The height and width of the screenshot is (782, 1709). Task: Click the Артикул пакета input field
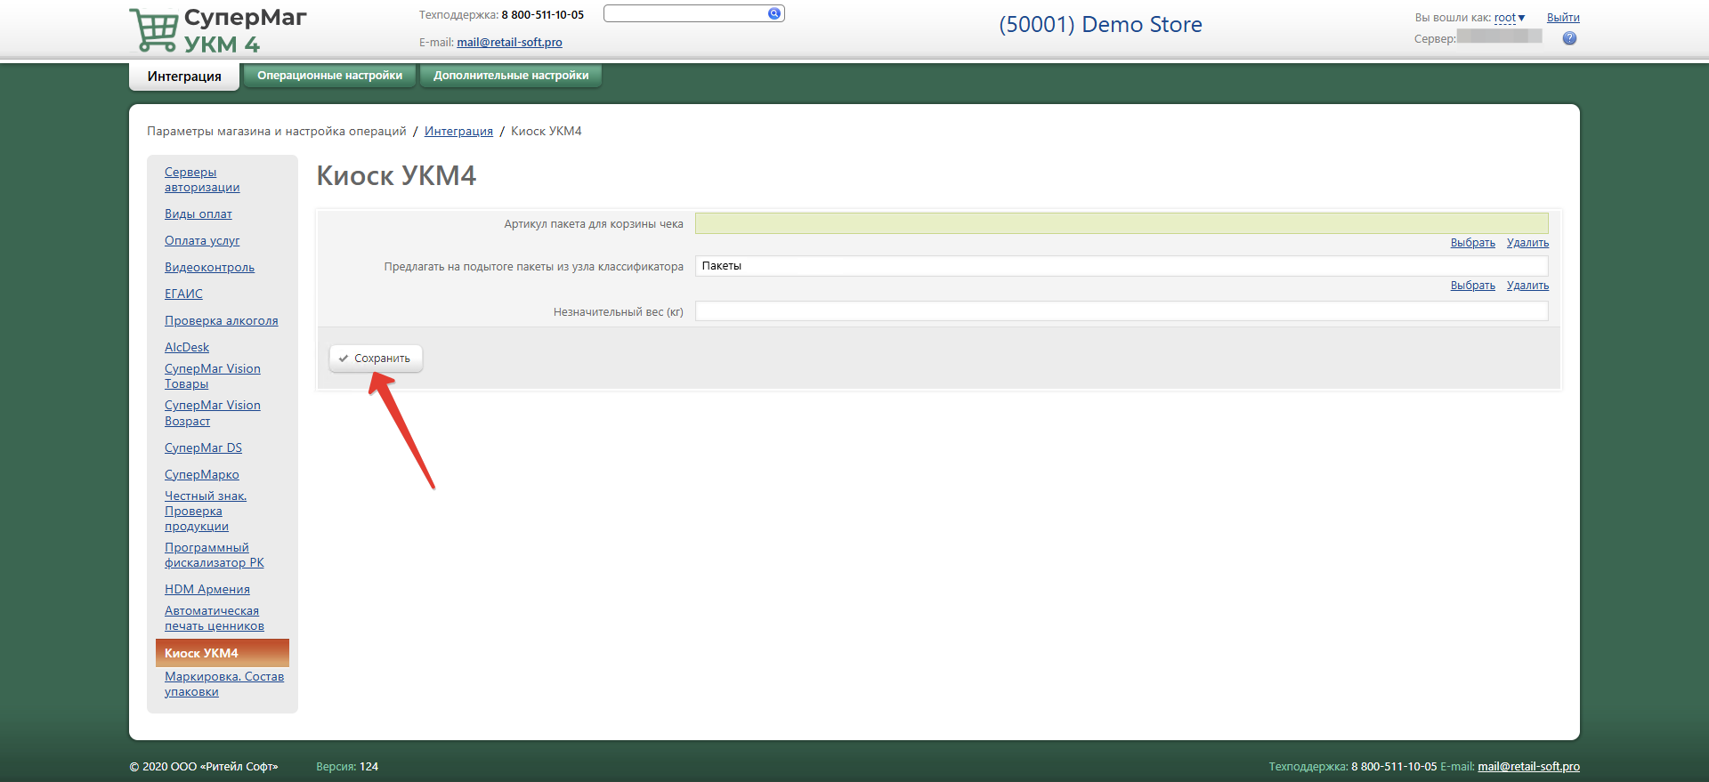tap(1121, 223)
